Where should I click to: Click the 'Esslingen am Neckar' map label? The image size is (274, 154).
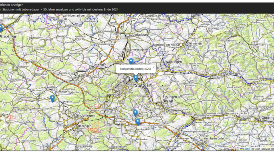pyautogui.click(x=172, y=98)
